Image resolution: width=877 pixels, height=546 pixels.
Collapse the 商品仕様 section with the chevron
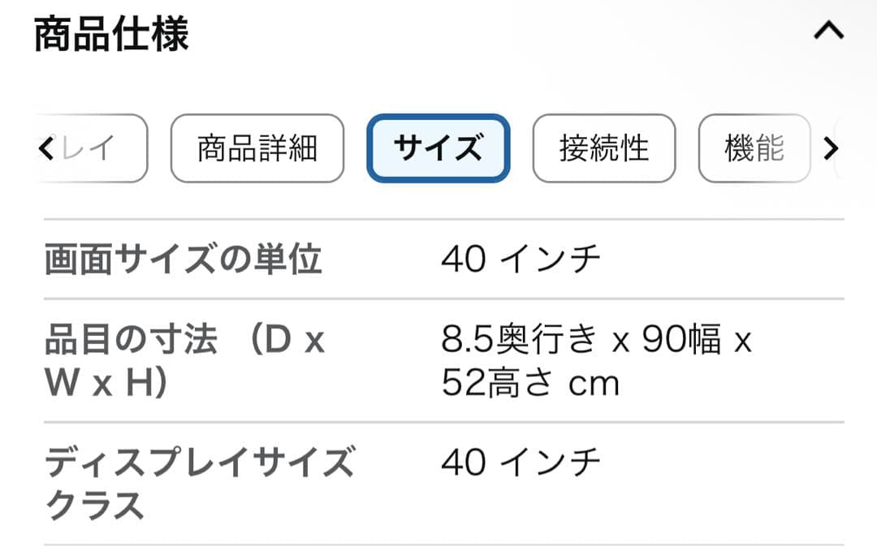coord(828,31)
